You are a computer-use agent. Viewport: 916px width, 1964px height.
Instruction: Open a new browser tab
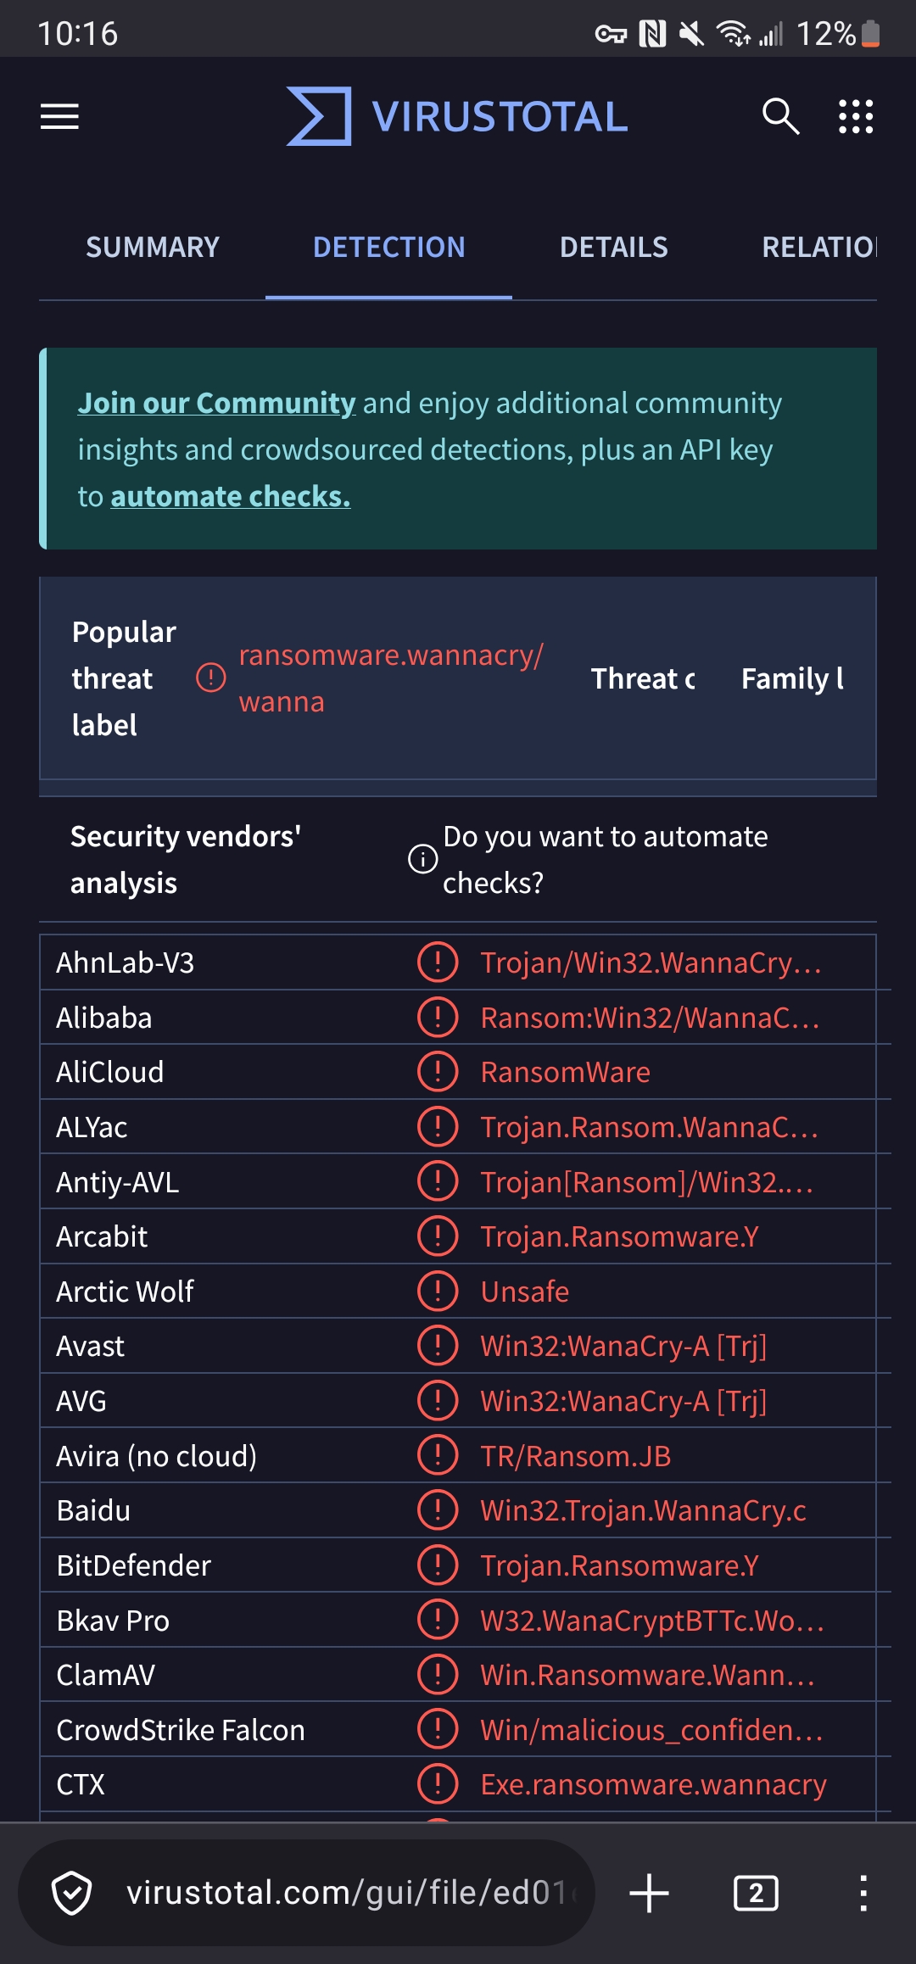[650, 1893]
